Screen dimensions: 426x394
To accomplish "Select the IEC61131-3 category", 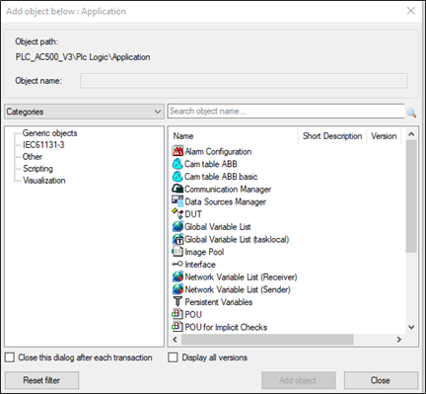I will point(43,145).
